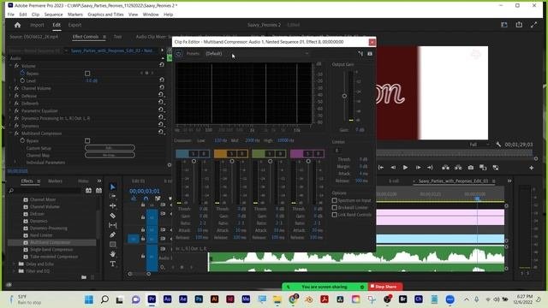Expand the Delay and Echo folder
The width and height of the screenshot is (548, 308).
click(x=14, y=264)
